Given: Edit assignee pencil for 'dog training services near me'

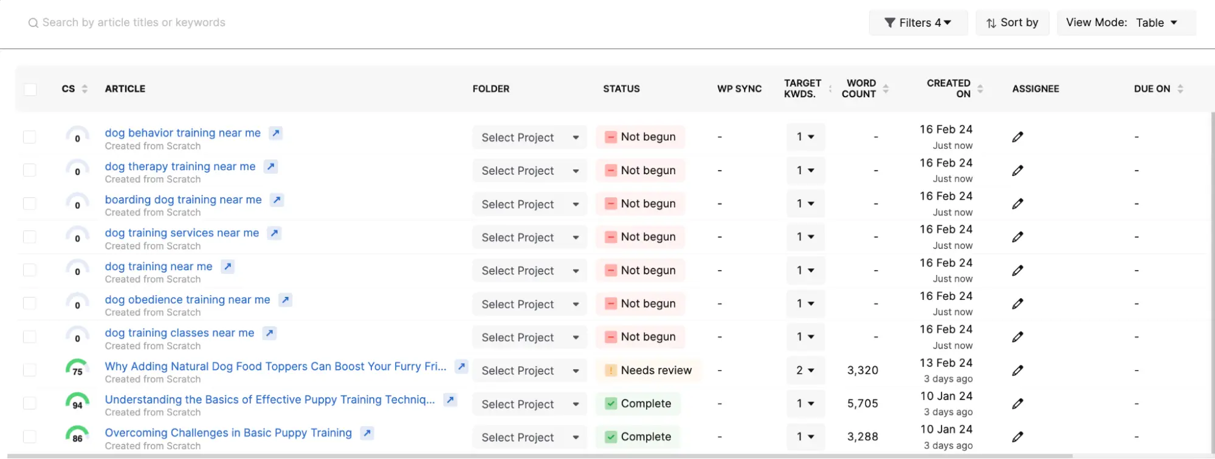Looking at the screenshot, I should coord(1018,237).
